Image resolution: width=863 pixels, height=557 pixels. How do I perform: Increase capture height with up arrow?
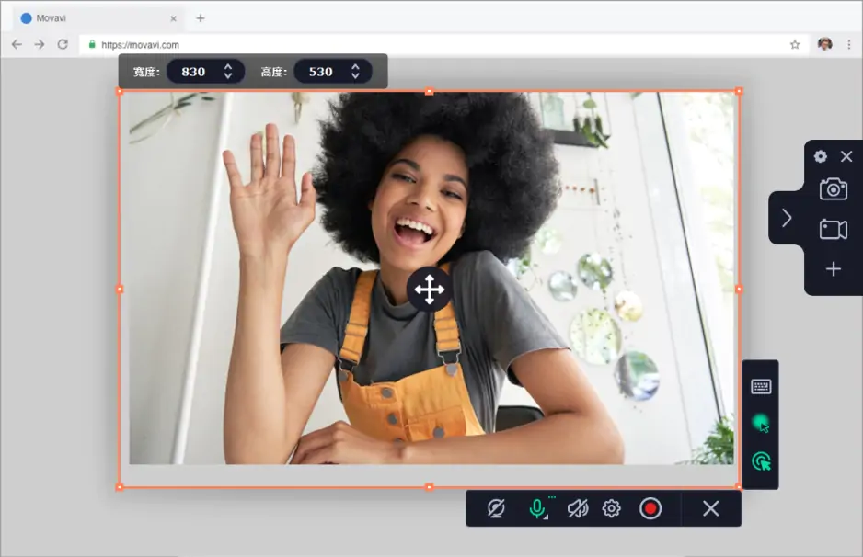pyautogui.click(x=355, y=66)
